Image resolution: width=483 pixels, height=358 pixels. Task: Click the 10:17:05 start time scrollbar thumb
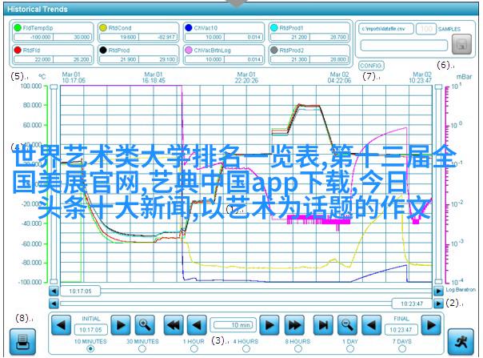point(80,291)
